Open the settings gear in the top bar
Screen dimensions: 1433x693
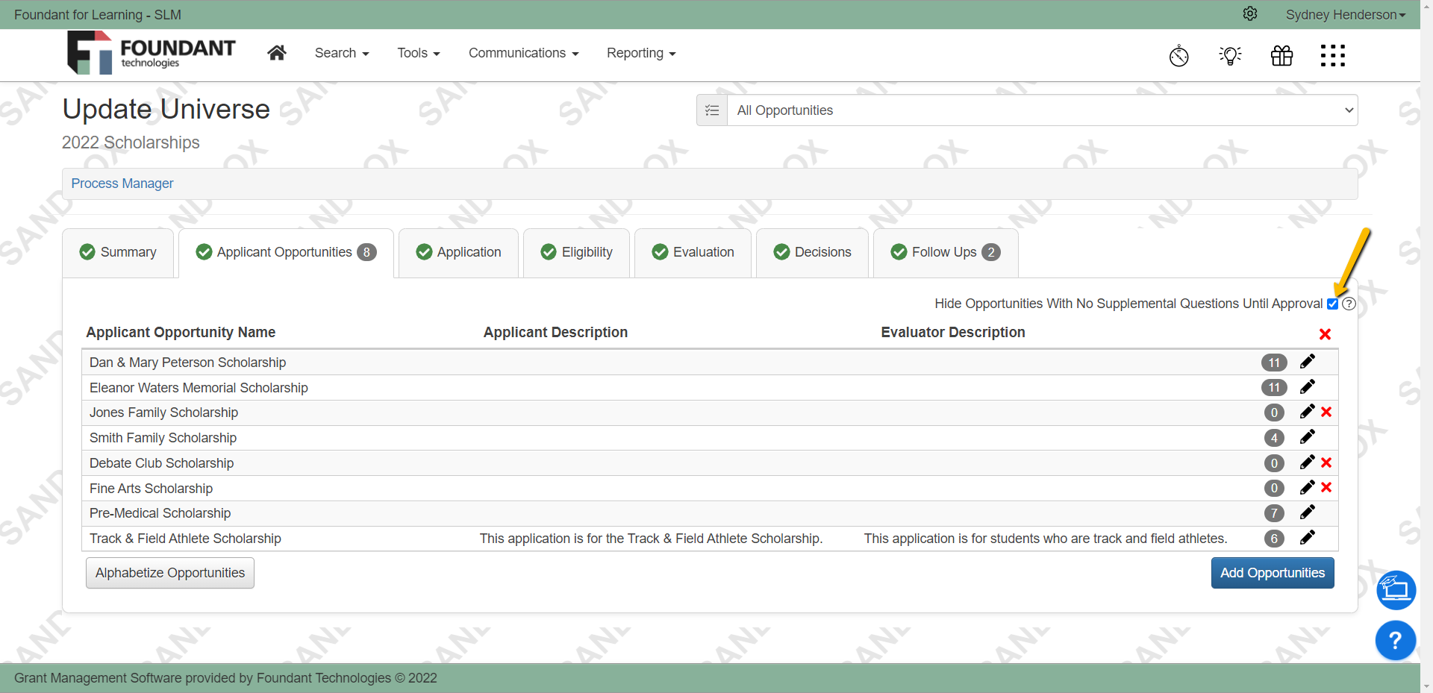pyautogui.click(x=1250, y=13)
